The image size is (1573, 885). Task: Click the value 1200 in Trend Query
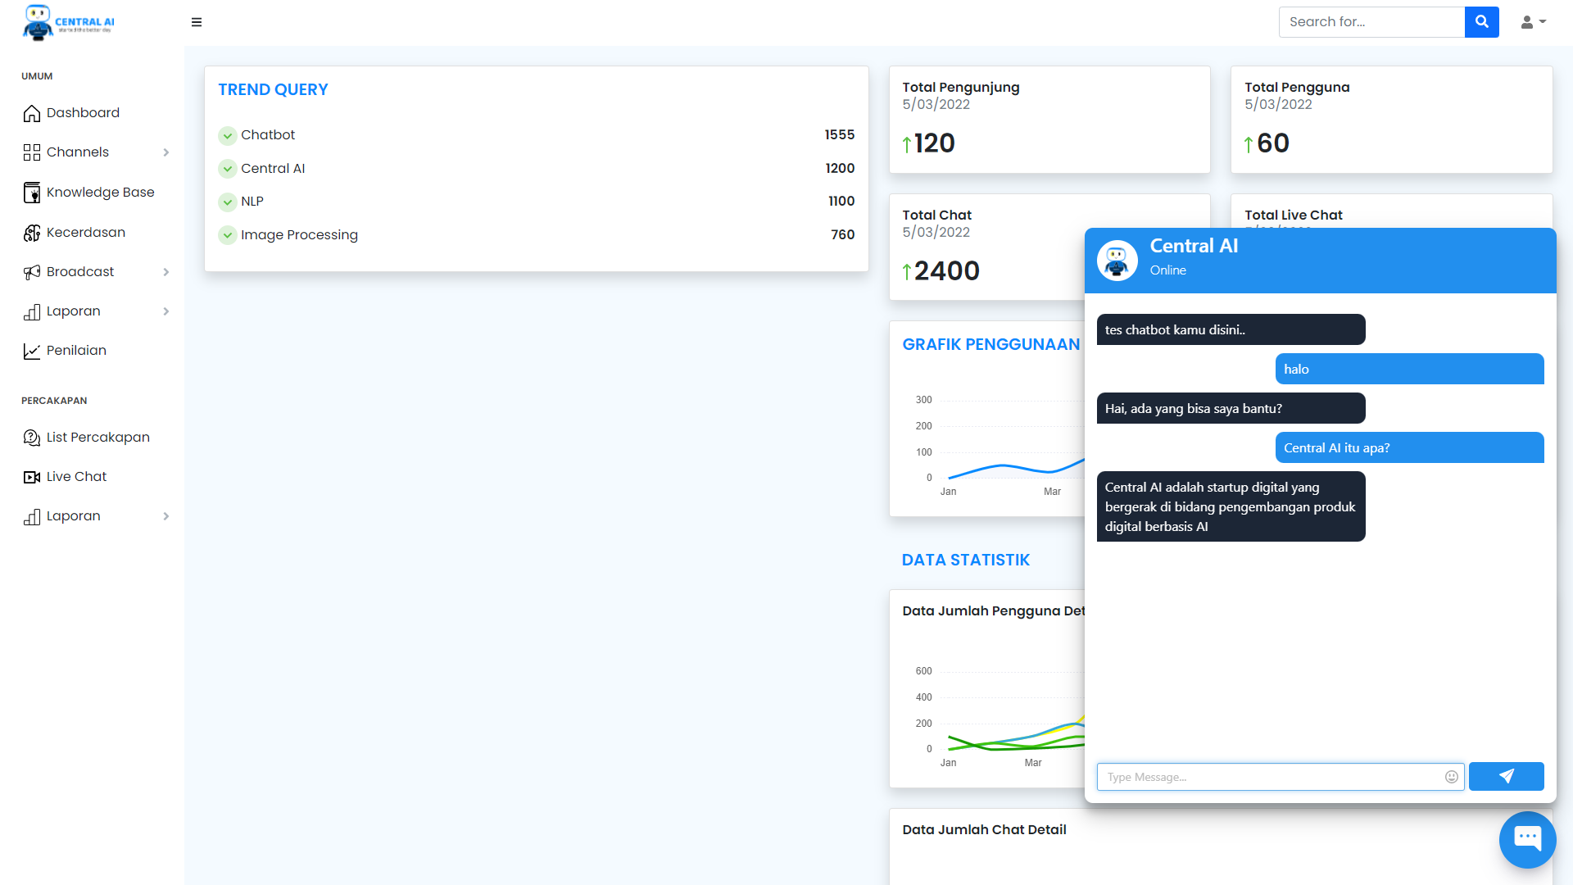click(840, 169)
